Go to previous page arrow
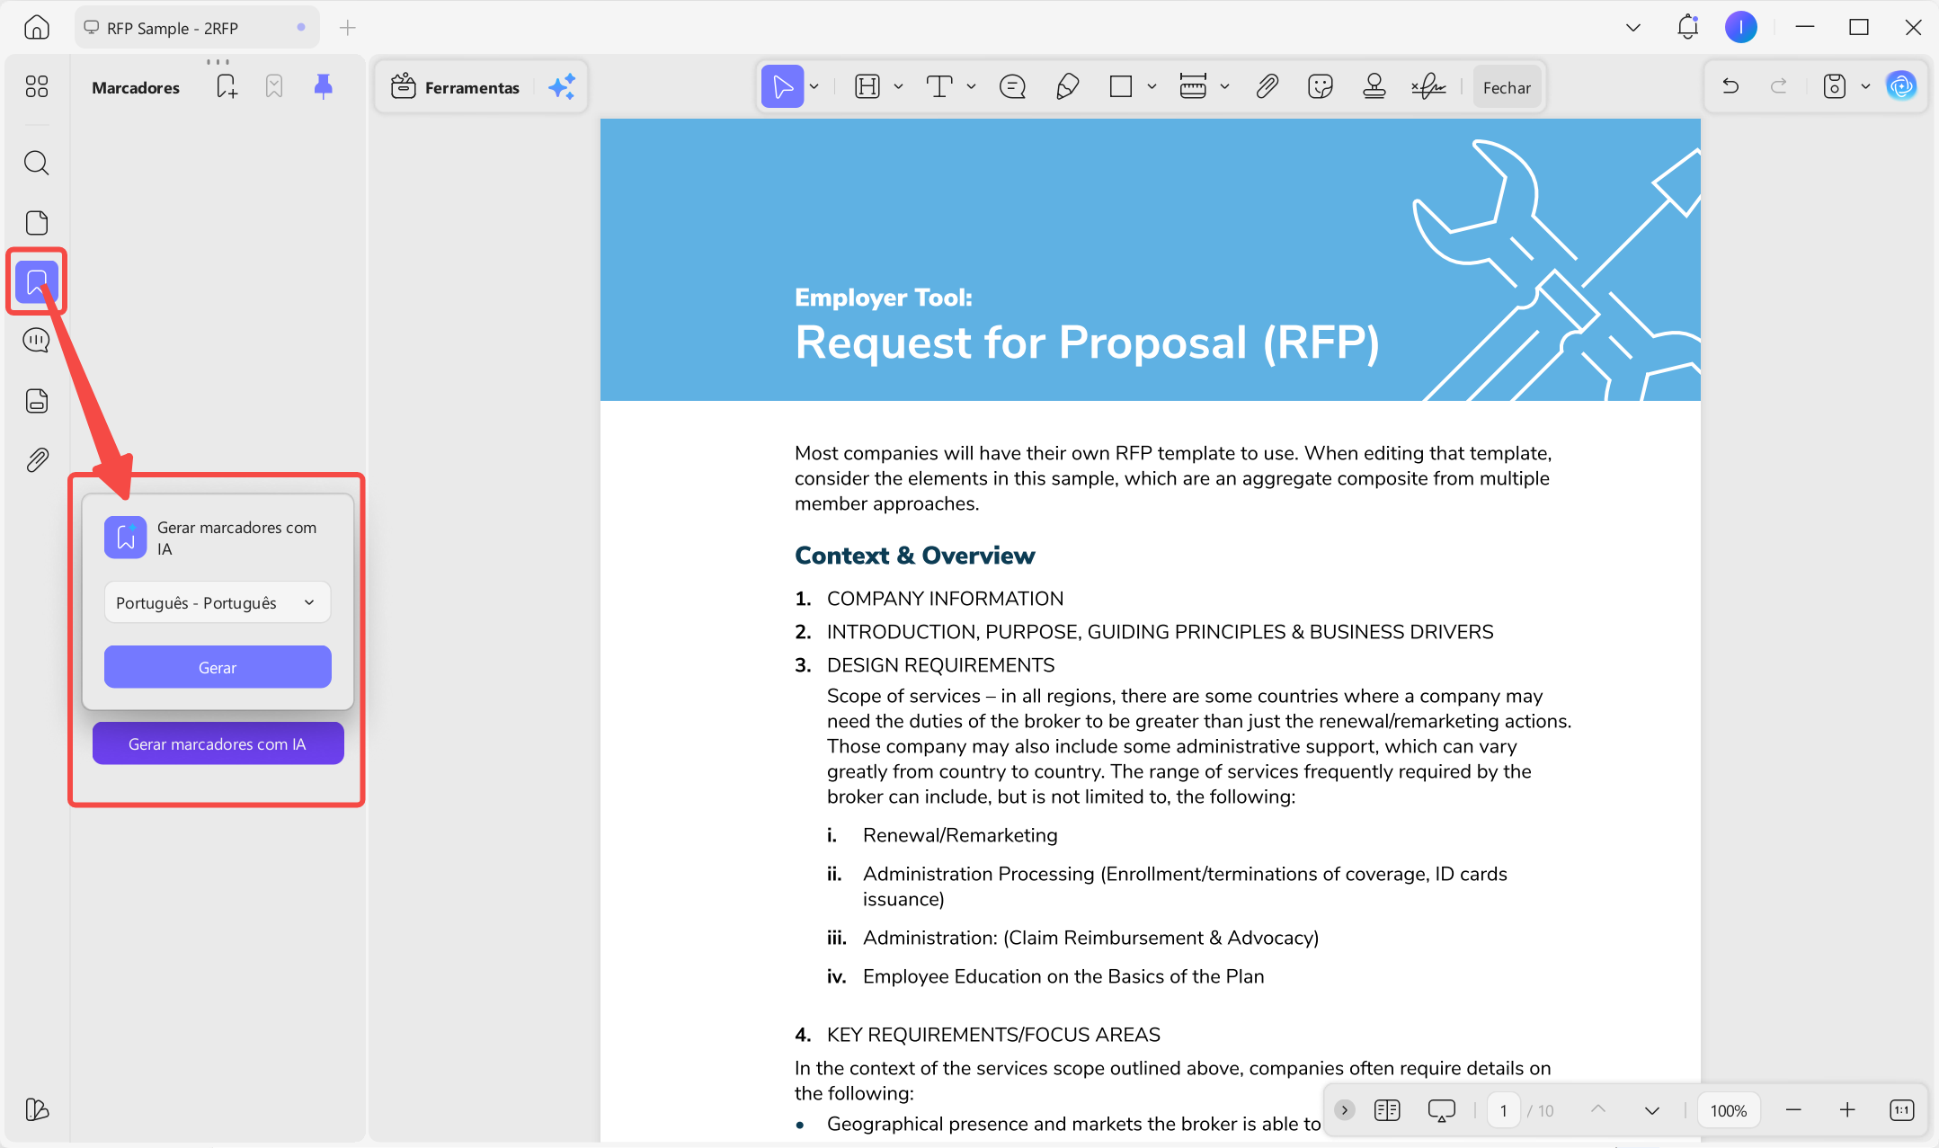Screen dimensions: 1939x1148 point(1598,1110)
